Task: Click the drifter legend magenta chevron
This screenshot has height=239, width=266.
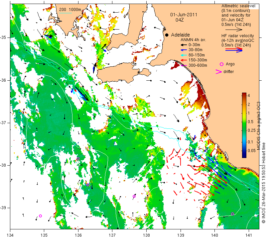Action: (x=219, y=72)
